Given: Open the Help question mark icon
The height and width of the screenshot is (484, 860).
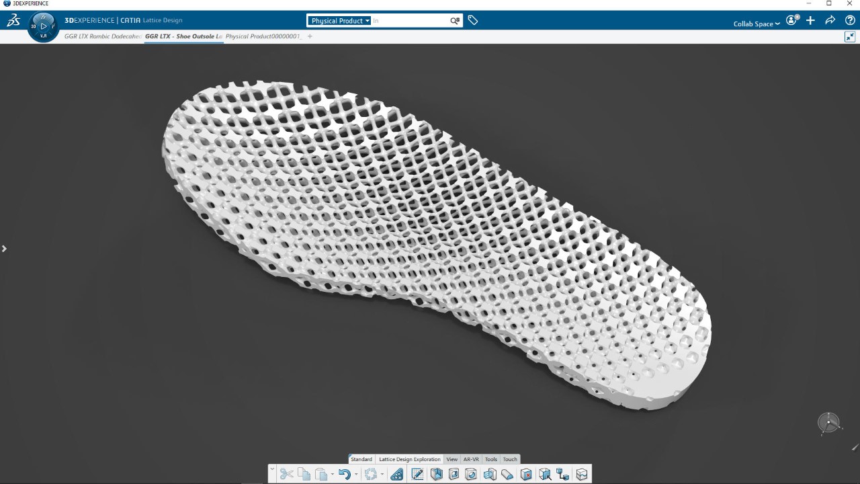Looking at the screenshot, I should [x=850, y=21].
